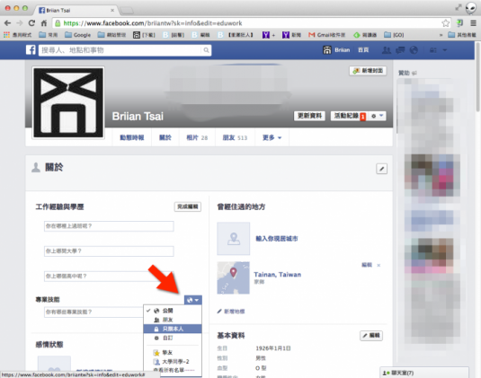The height and width of the screenshot is (378, 481).
Task: Open a new browser tab
Action: [127, 11]
